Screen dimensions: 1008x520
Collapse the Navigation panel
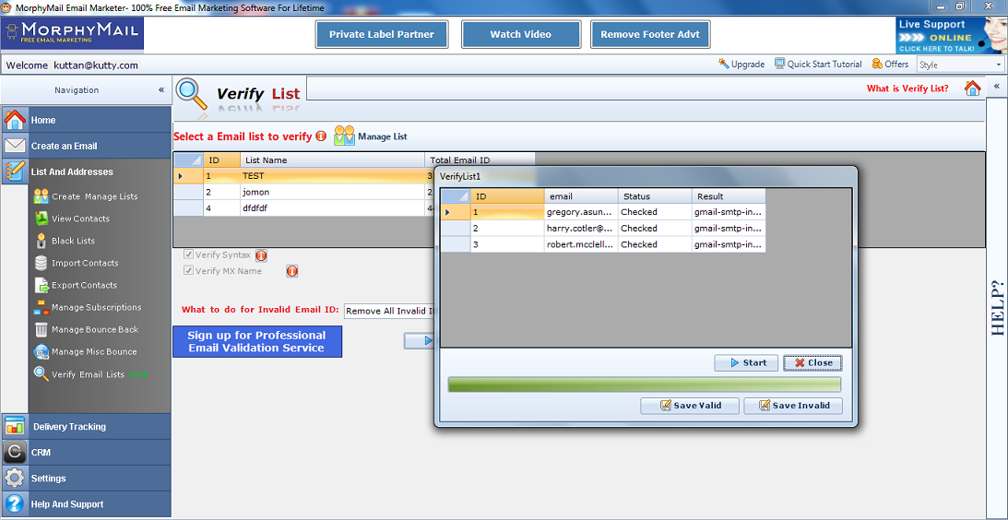[161, 90]
